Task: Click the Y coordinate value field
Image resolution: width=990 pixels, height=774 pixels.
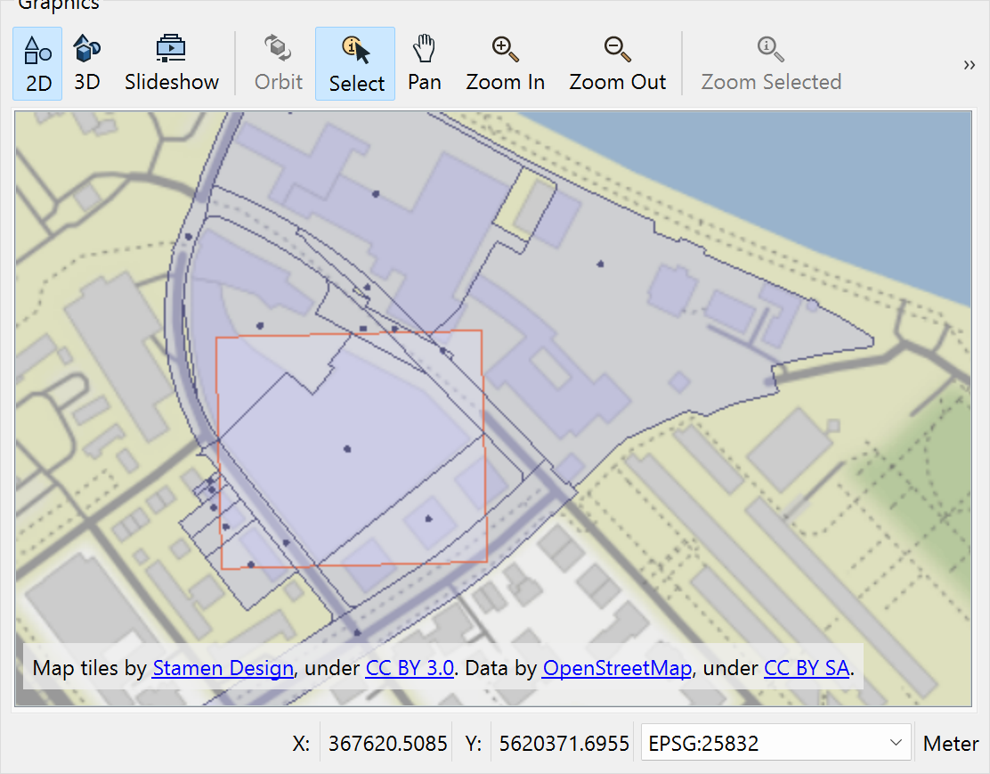Action: [561, 744]
